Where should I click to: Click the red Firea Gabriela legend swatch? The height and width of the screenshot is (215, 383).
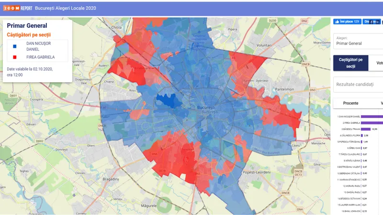(x=15, y=57)
